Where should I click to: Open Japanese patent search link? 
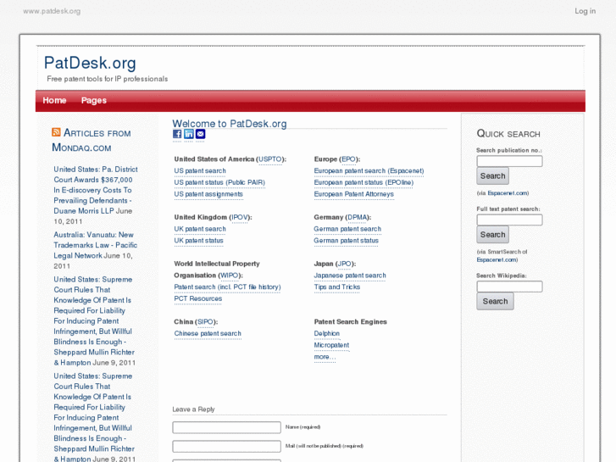[350, 276]
